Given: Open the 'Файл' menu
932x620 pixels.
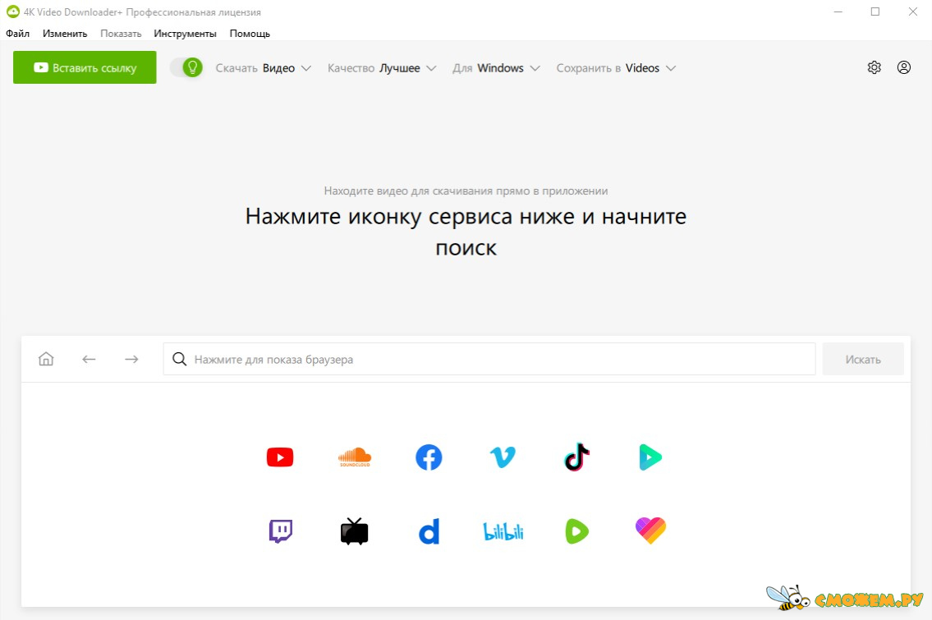Looking at the screenshot, I should [x=18, y=34].
